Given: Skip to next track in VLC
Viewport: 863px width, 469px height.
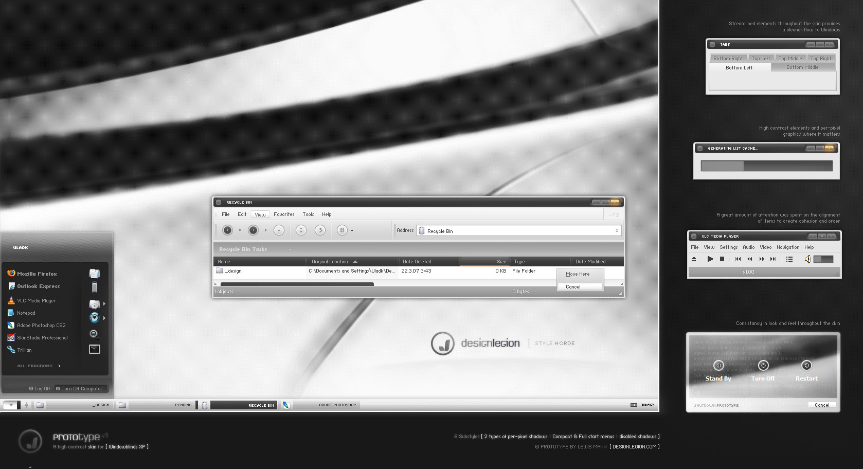Looking at the screenshot, I should coord(773,259).
